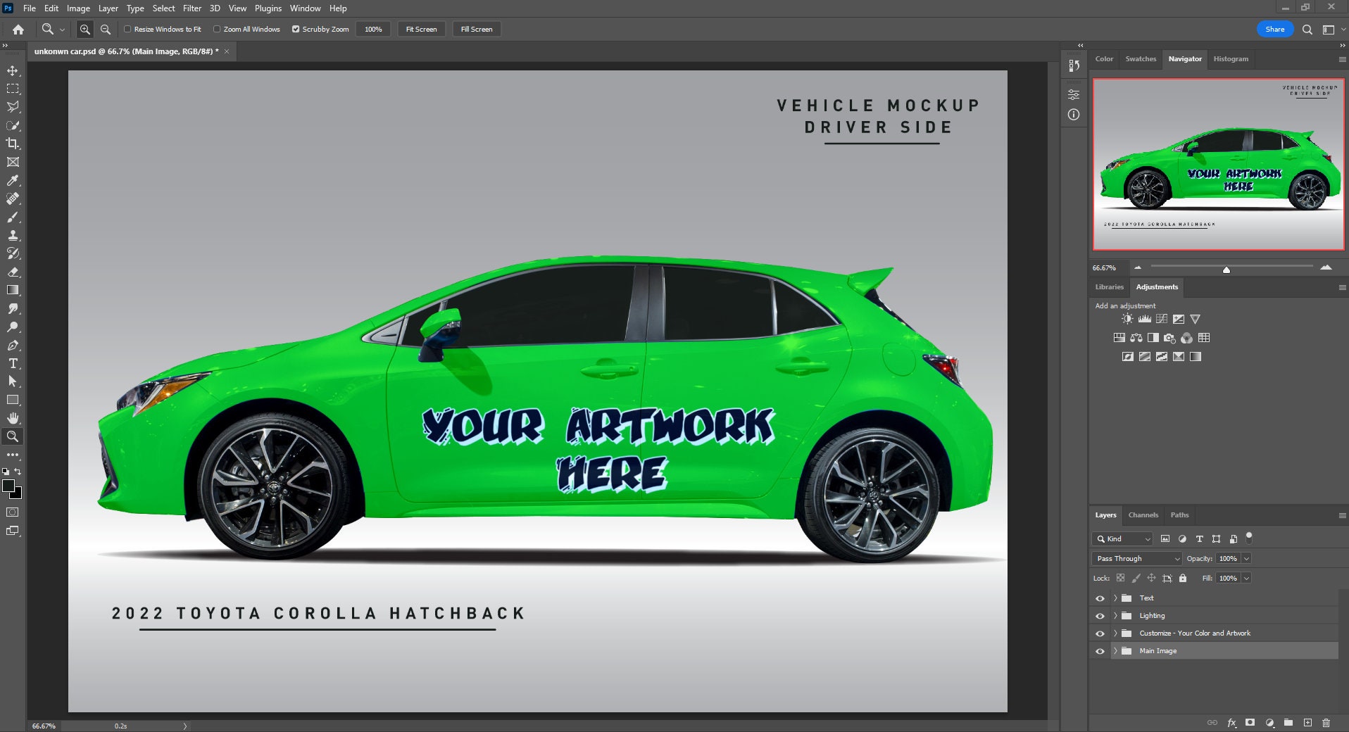Select the Healing Brush tool
Viewport: 1349px width, 732px height.
click(x=13, y=198)
